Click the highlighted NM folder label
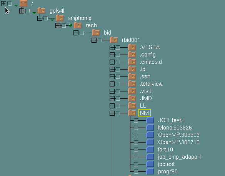 145,113
